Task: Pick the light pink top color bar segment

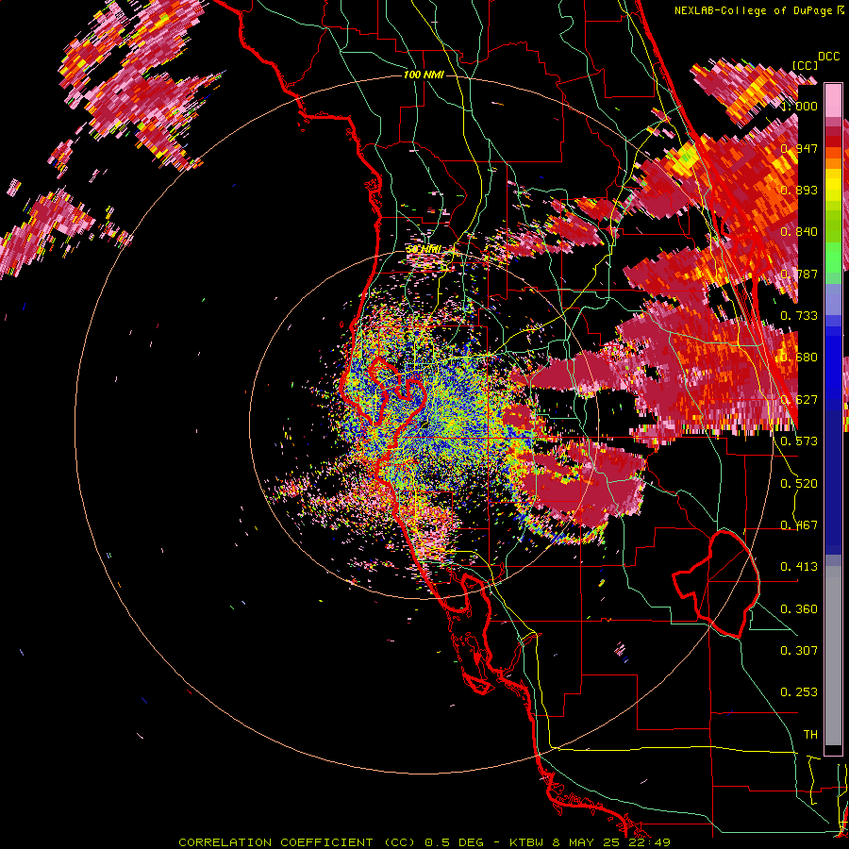Action: [833, 101]
